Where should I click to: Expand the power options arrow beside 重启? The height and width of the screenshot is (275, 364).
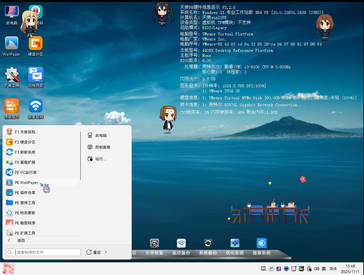tap(106, 252)
